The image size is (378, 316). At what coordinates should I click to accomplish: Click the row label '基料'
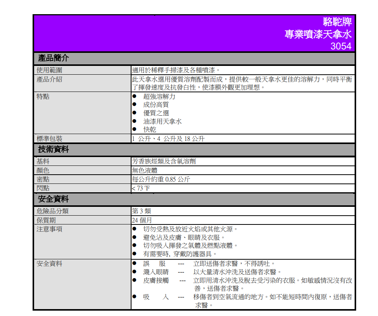(43, 161)
